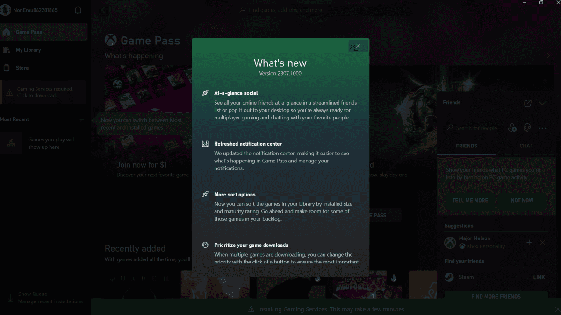Click the 'Find your friends' label

(464, 261)
